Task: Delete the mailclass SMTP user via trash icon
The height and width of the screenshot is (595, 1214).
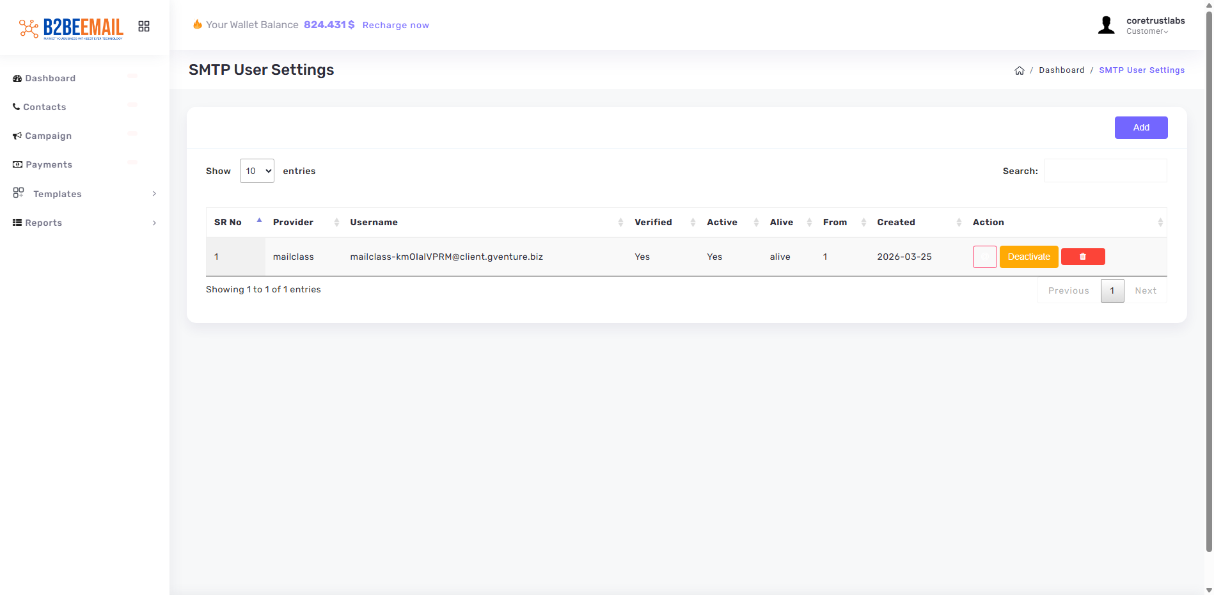Action: 1082,257
